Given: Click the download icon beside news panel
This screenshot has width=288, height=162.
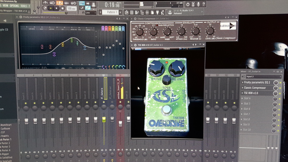Looking at the screenshot, I should 170,12.
